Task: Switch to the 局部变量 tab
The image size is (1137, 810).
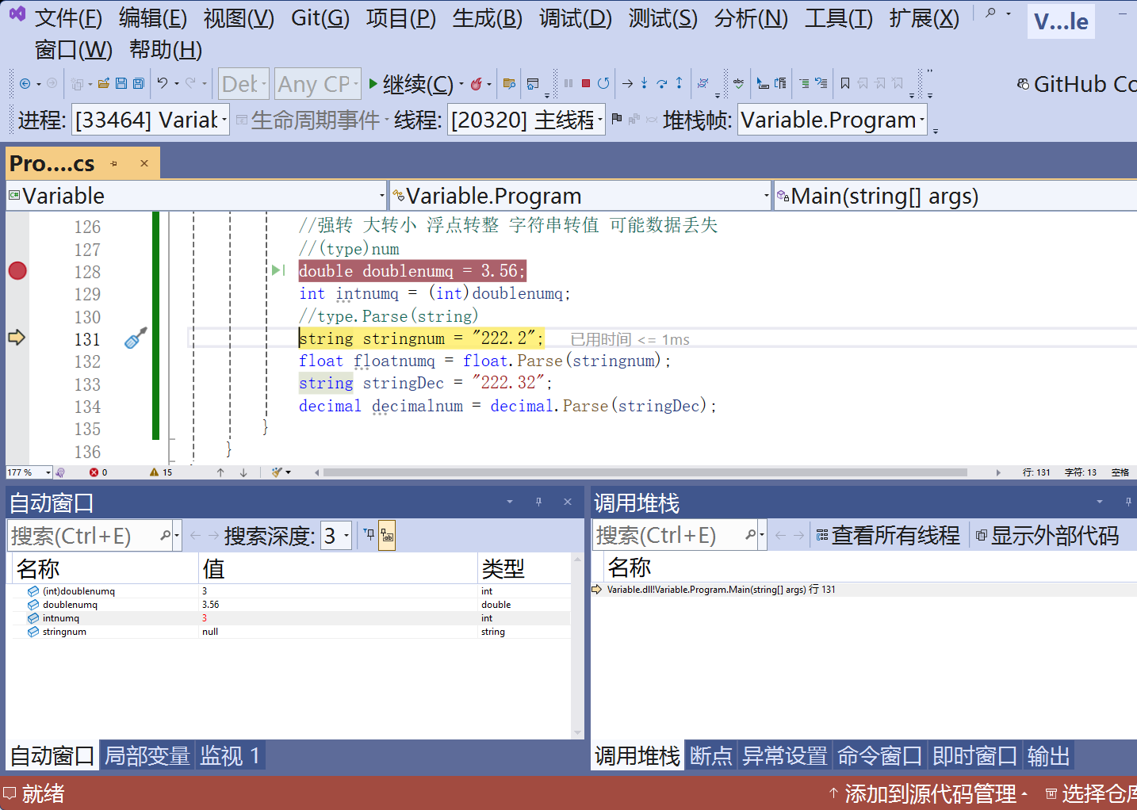Action: 147,756
